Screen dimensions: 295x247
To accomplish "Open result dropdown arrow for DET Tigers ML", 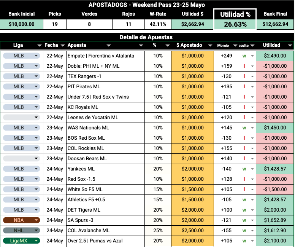I will point(252,210).
